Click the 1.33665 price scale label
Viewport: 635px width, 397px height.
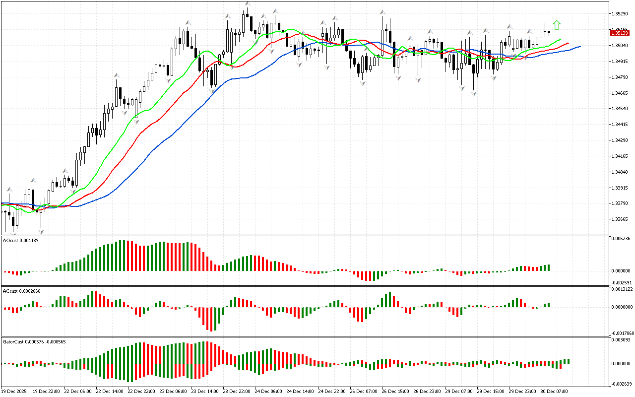click(x=620, y=219)
